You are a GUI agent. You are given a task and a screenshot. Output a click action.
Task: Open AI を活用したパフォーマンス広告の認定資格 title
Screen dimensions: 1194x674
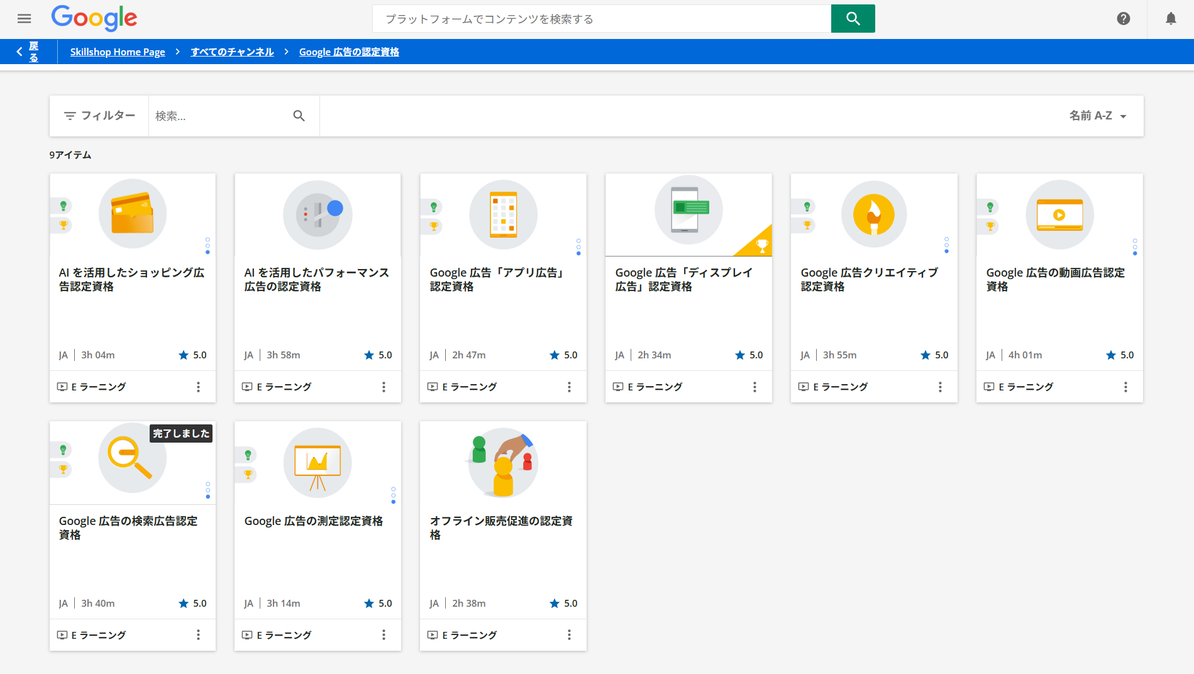(x=316, y=279)
